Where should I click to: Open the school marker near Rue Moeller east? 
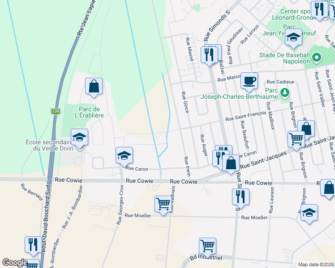pos(309,214)
